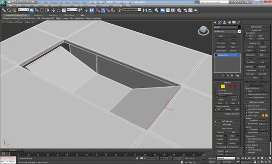
Task: Toggle the Smooth Result checkbox
Action: 247,106
